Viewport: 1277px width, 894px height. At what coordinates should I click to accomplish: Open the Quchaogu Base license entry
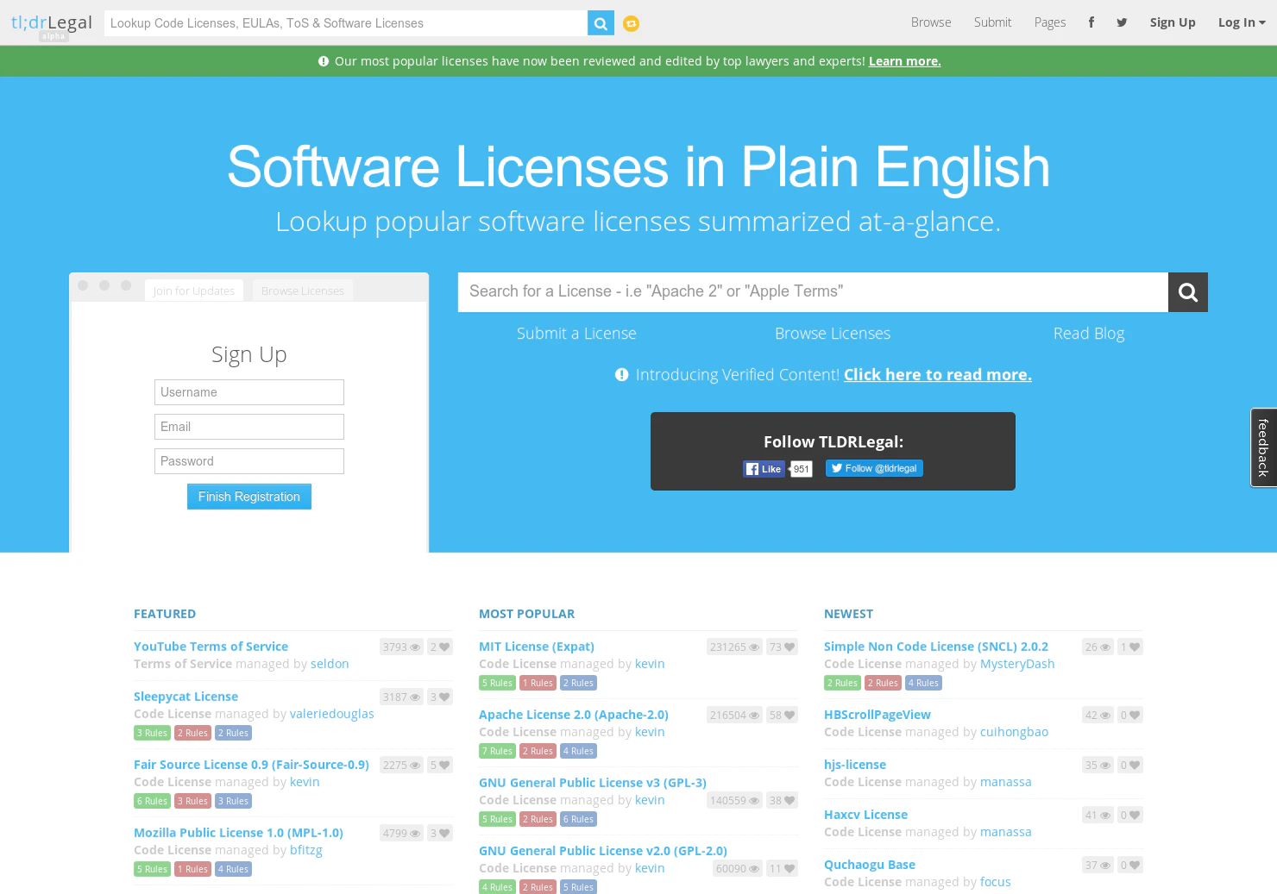[x=870, y=865]
